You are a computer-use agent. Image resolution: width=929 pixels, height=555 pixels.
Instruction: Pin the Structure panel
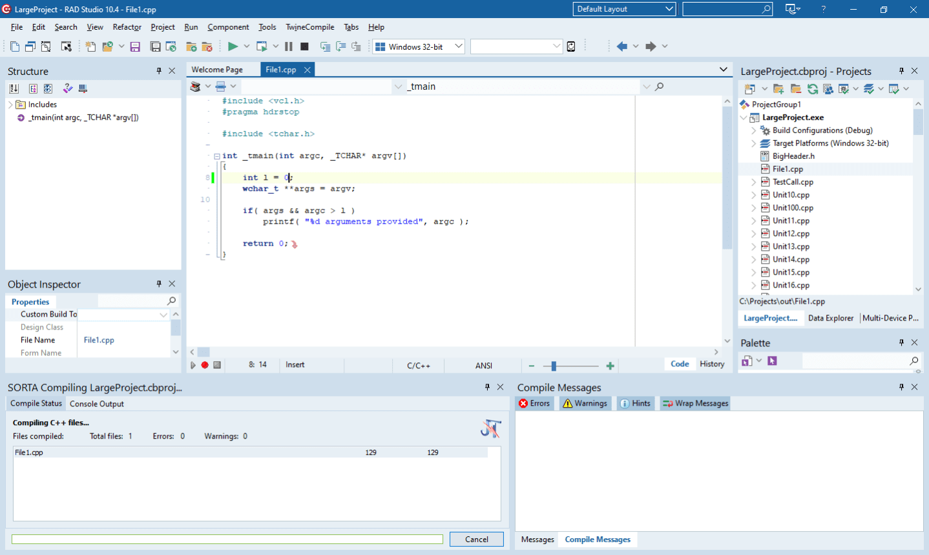click(x=159, y=71)
